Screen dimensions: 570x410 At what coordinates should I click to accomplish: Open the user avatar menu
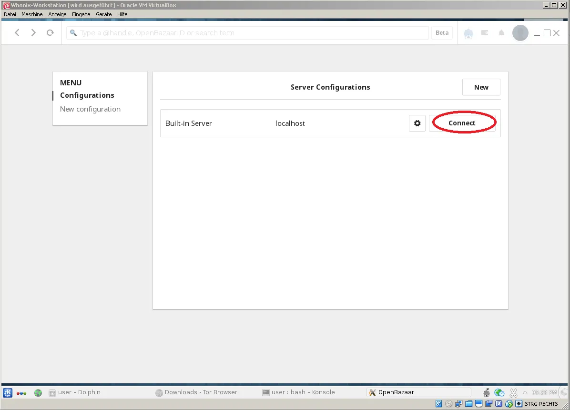pyautogui.click(x=520, y=33)
